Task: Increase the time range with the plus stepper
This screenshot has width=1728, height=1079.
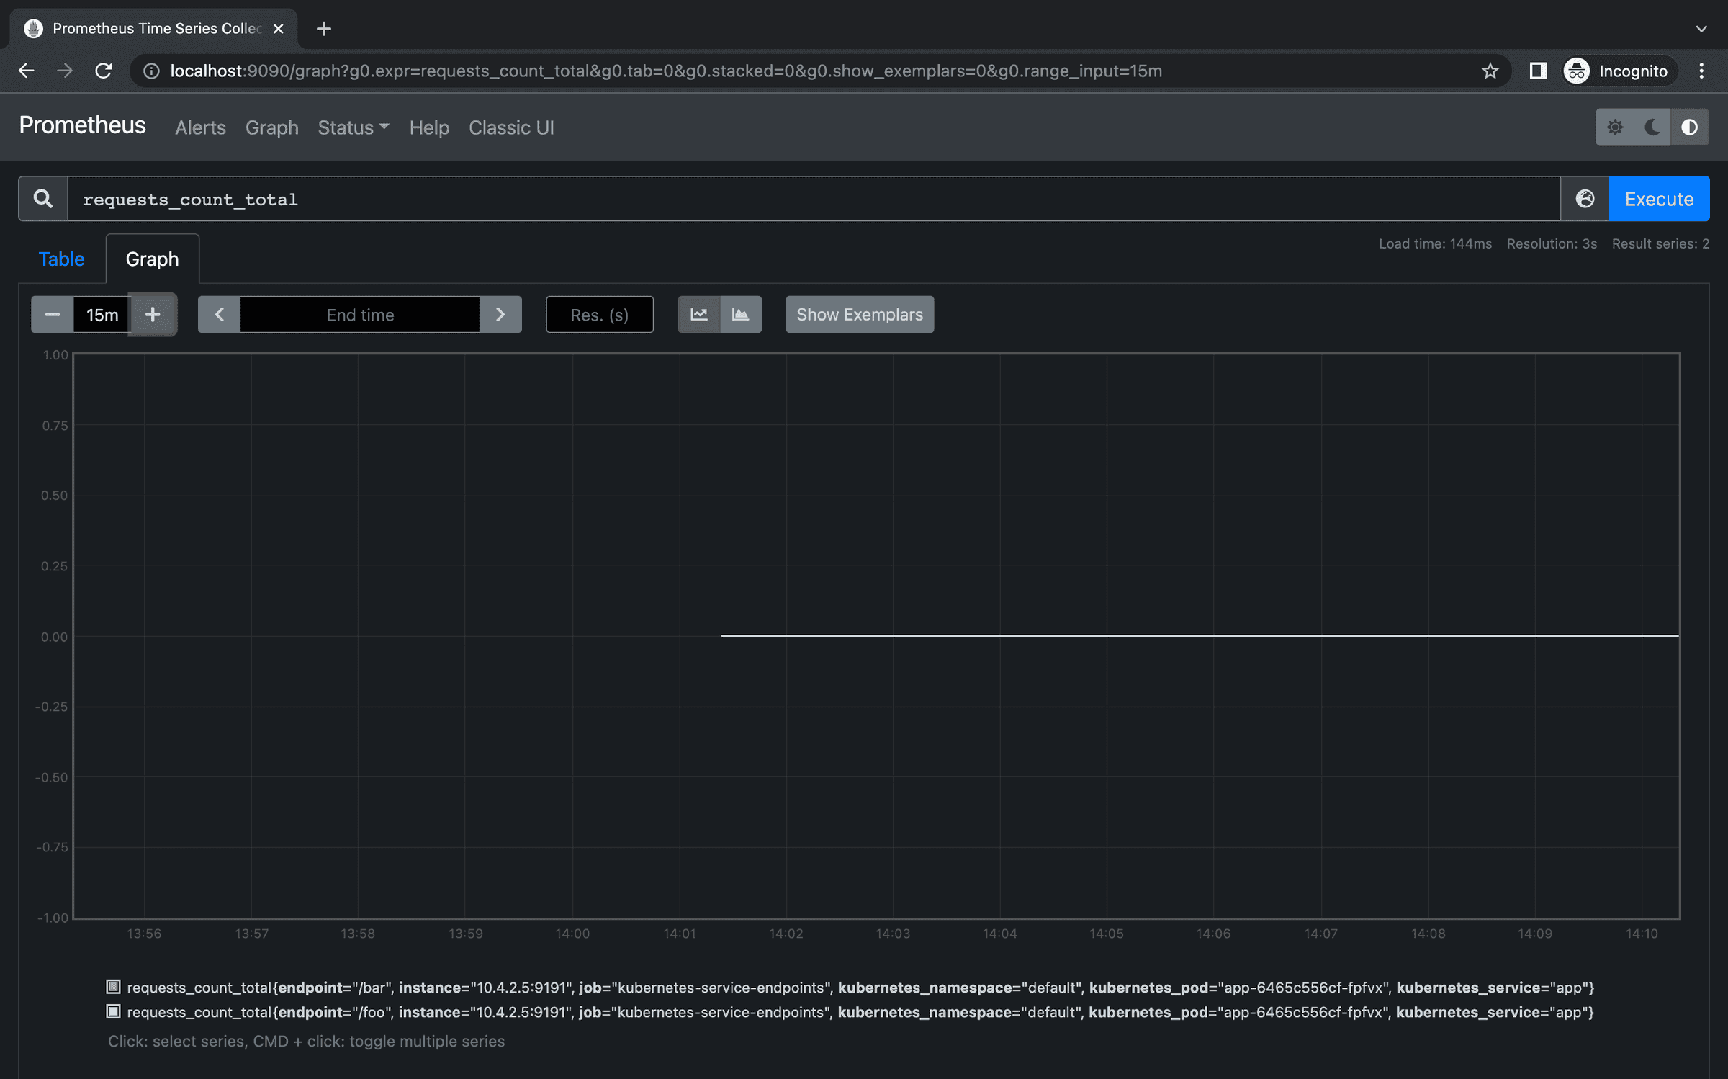Action: [153, 314]
